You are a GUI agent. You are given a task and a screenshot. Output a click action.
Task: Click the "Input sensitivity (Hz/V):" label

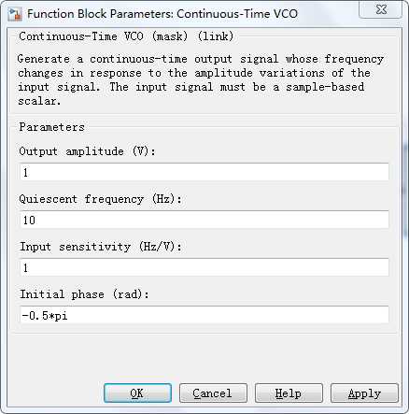pos(100,247)
